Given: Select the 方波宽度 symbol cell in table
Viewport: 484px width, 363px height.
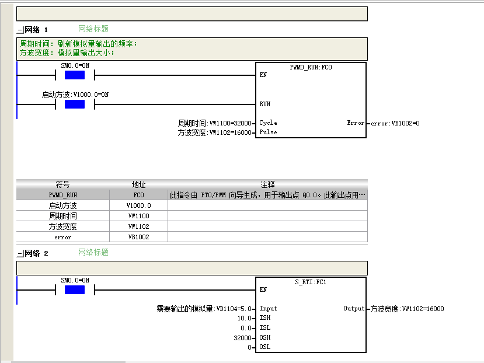Looking at the screenshot, I should 62,226.
